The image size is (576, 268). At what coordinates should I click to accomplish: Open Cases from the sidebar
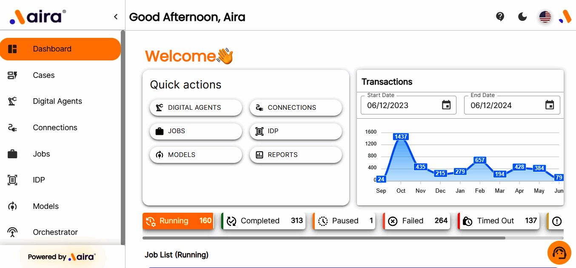tap(44, 75)
